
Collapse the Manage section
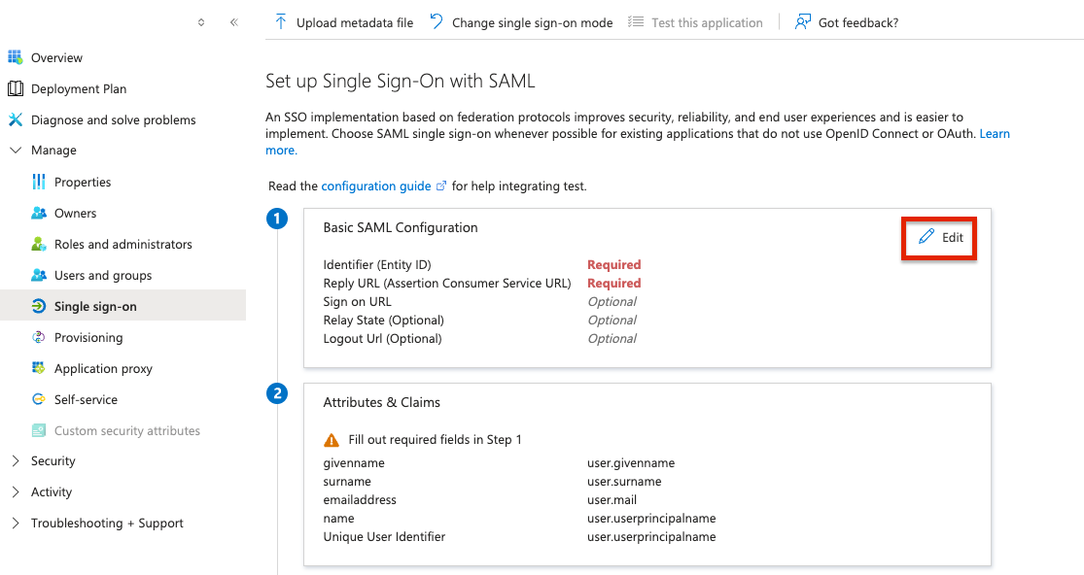click(x=15, y=151)
